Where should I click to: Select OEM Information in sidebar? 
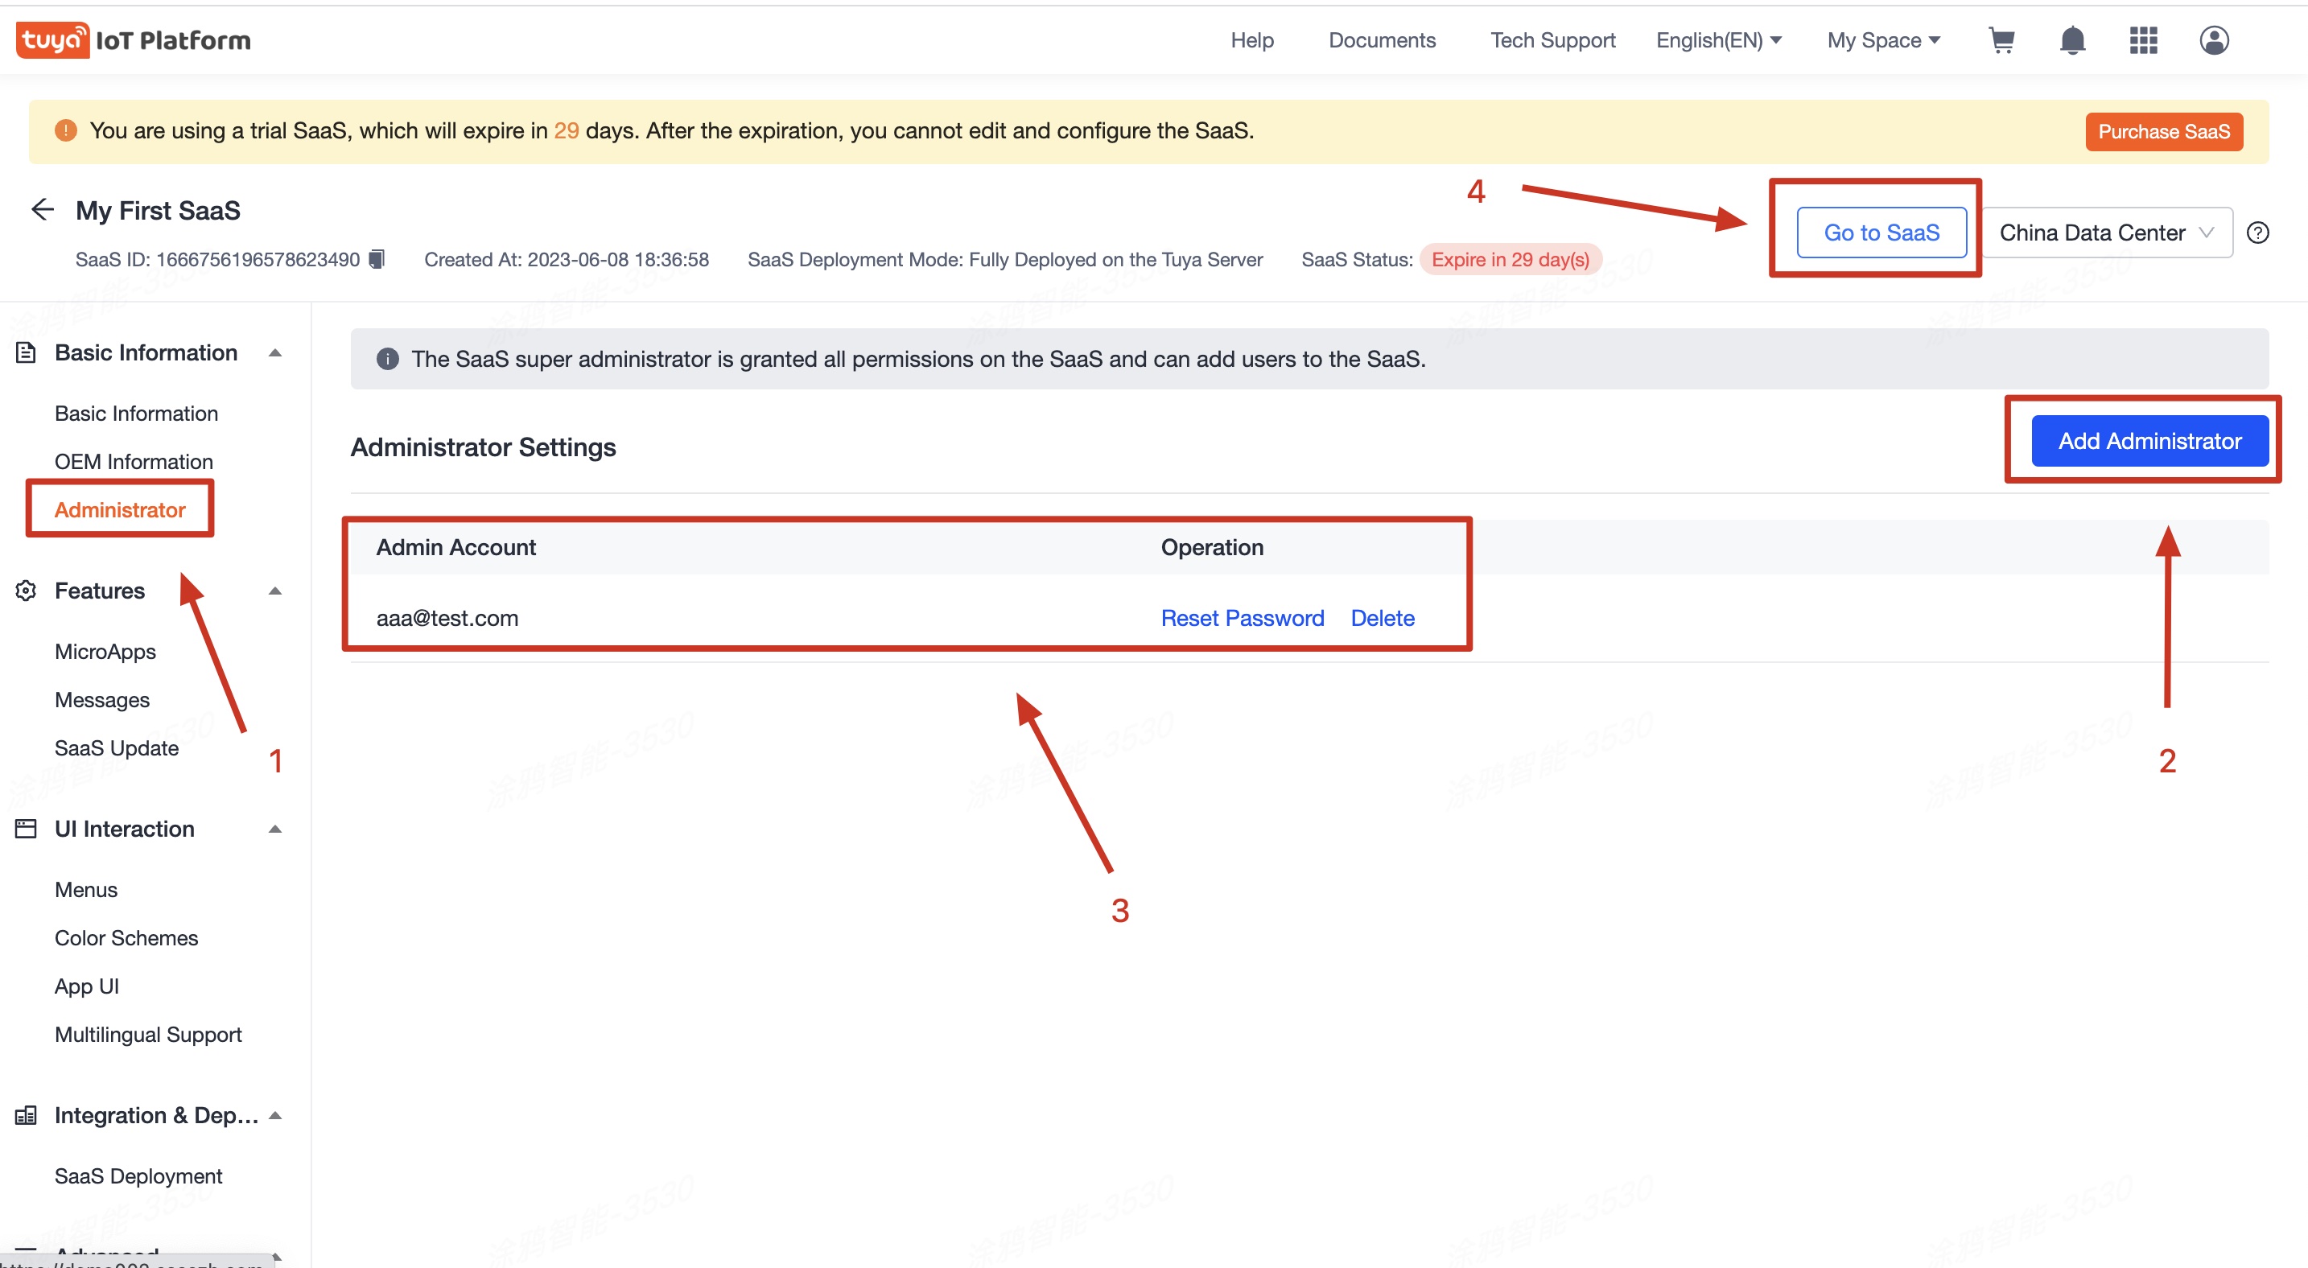[134, 462]
